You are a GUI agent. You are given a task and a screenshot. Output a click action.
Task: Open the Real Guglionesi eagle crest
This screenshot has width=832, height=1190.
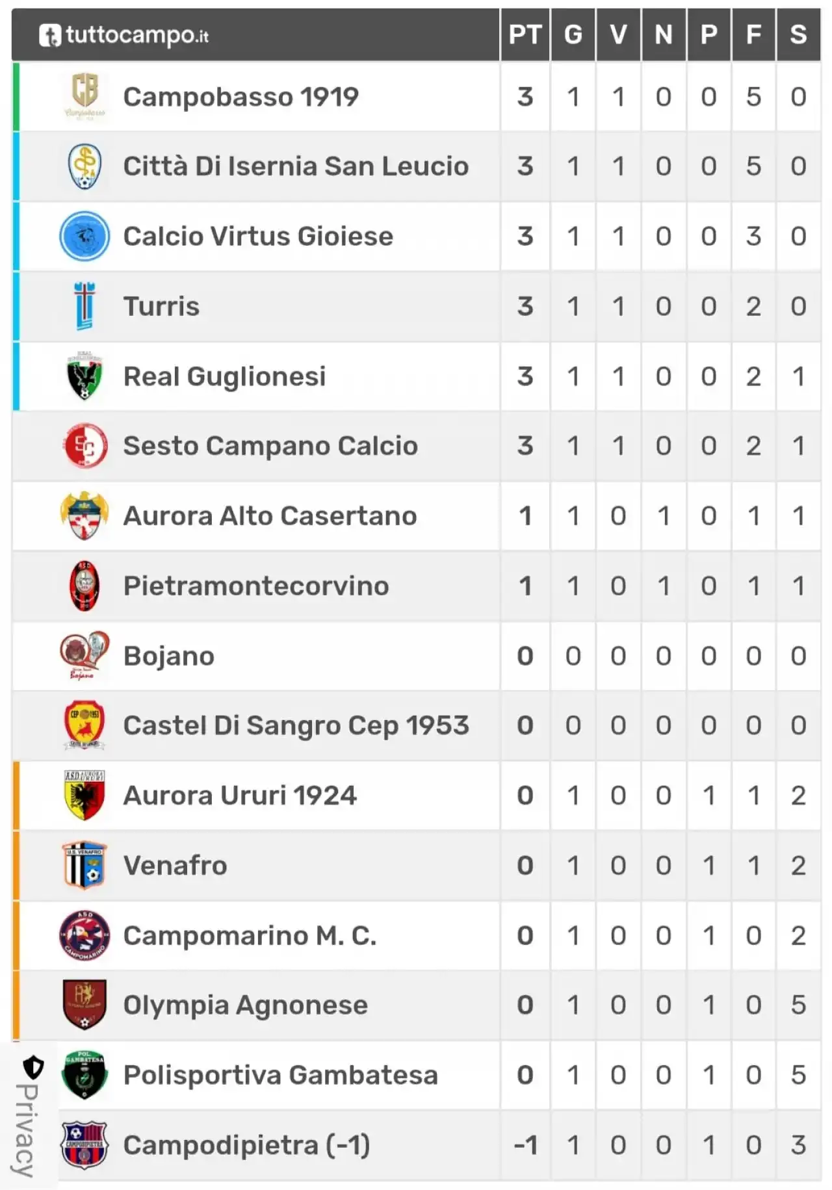[x=84, y=376]
